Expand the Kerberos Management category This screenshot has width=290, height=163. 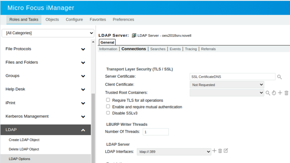[x=83, y=116]
